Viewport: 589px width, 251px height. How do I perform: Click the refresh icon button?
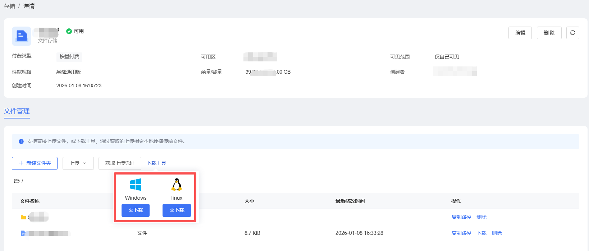(572, 33)
